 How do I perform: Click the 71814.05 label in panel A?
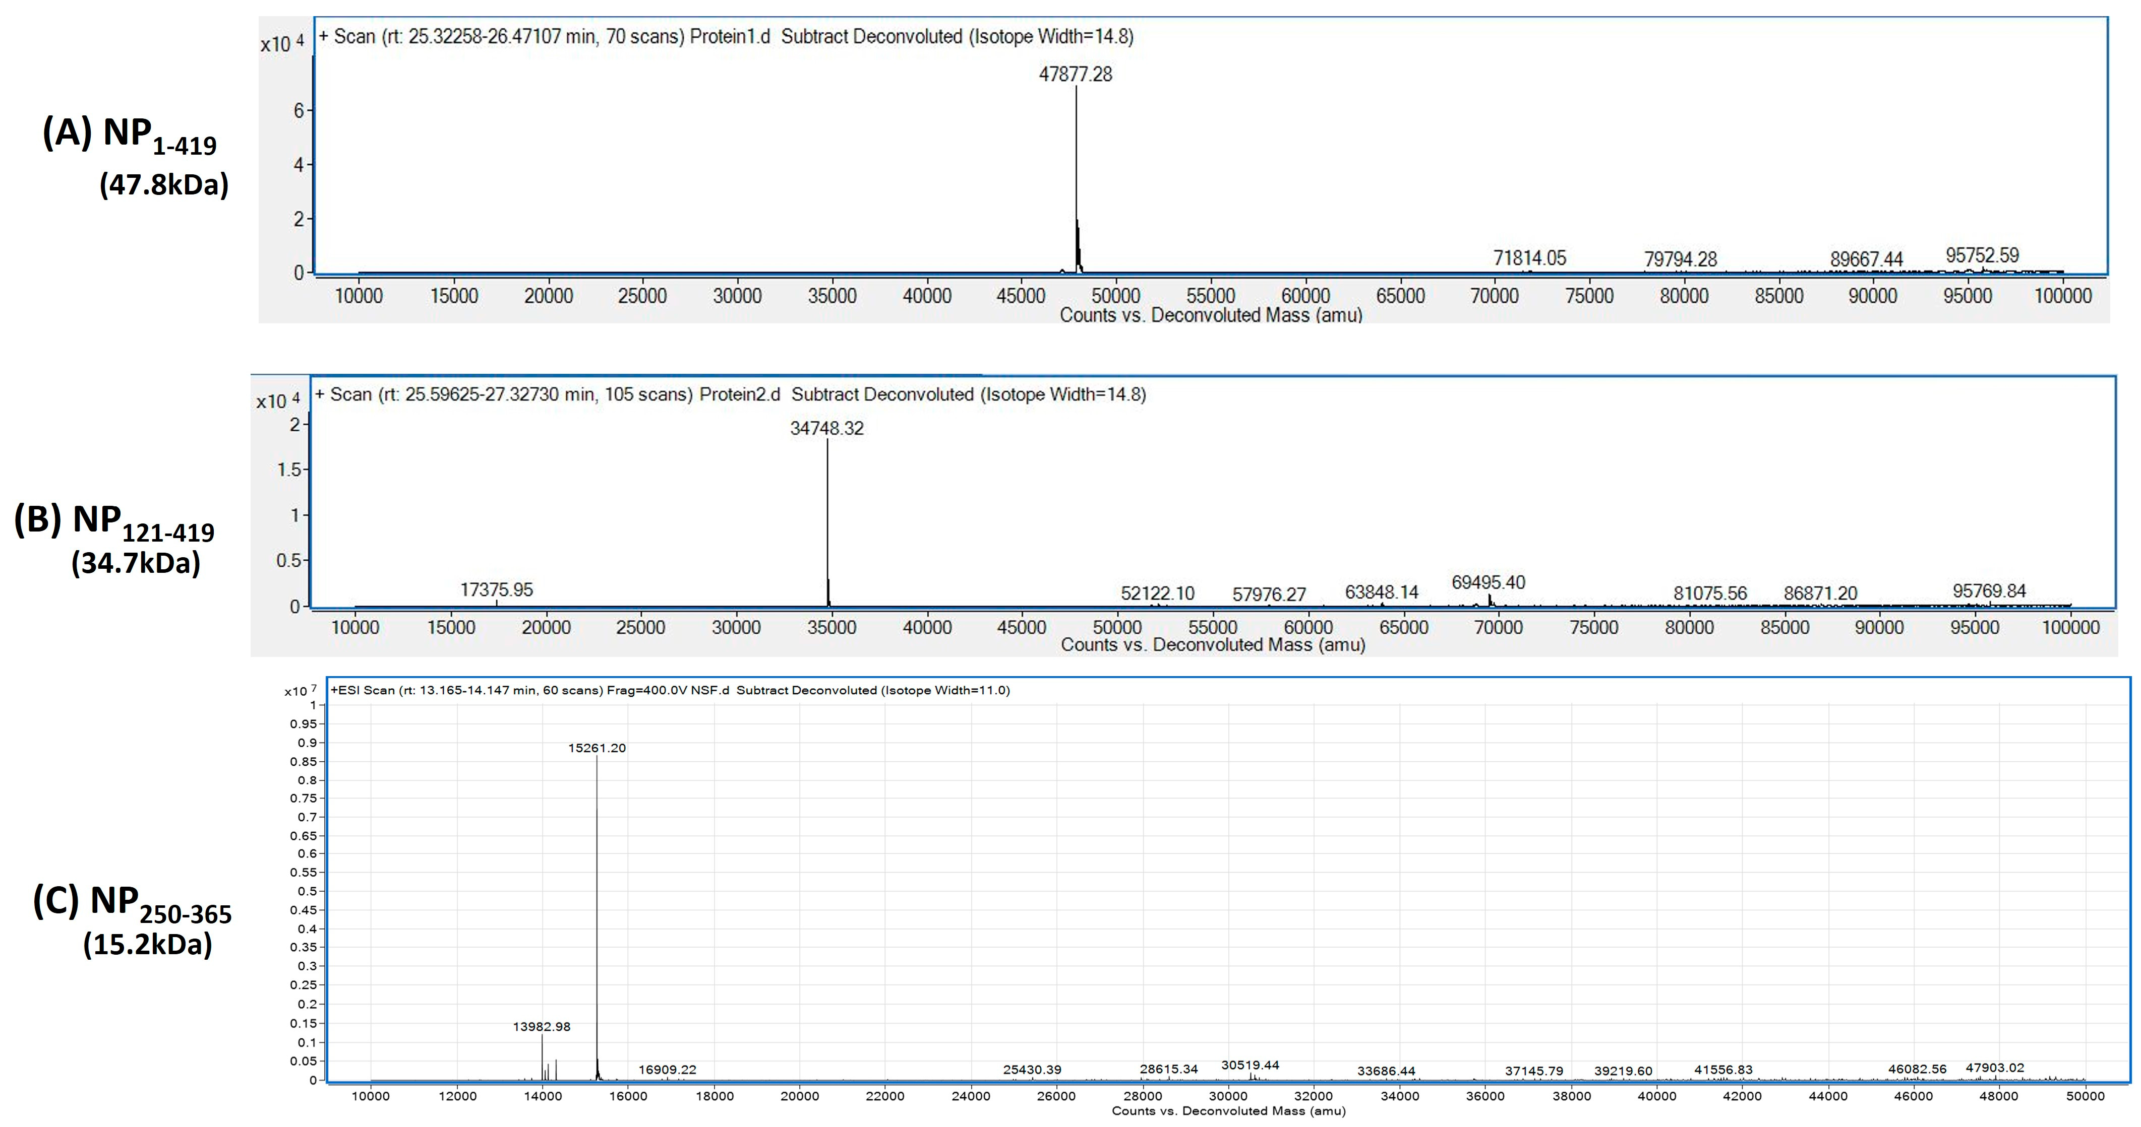click(x=1529, y=258)
